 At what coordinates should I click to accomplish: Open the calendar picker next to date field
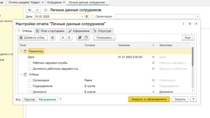coord(87,17)
